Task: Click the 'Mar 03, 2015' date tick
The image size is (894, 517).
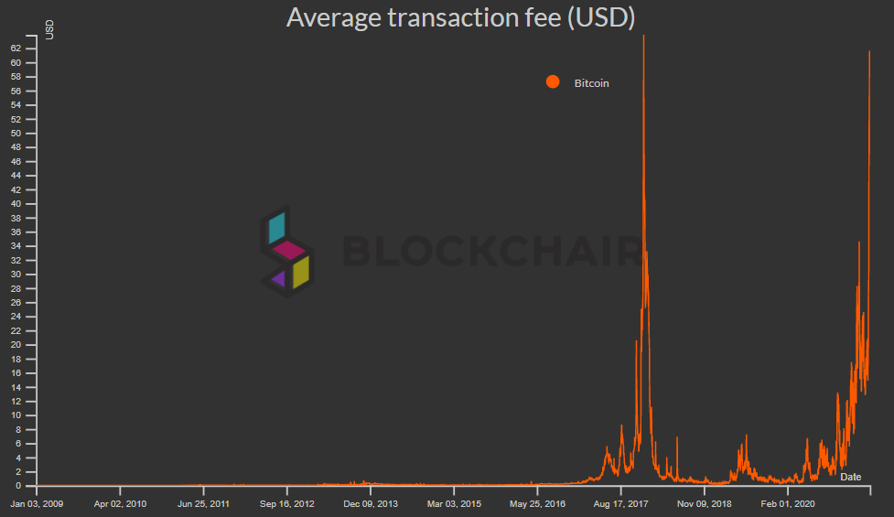Action: pyautogui.click(x=454, y=503)
